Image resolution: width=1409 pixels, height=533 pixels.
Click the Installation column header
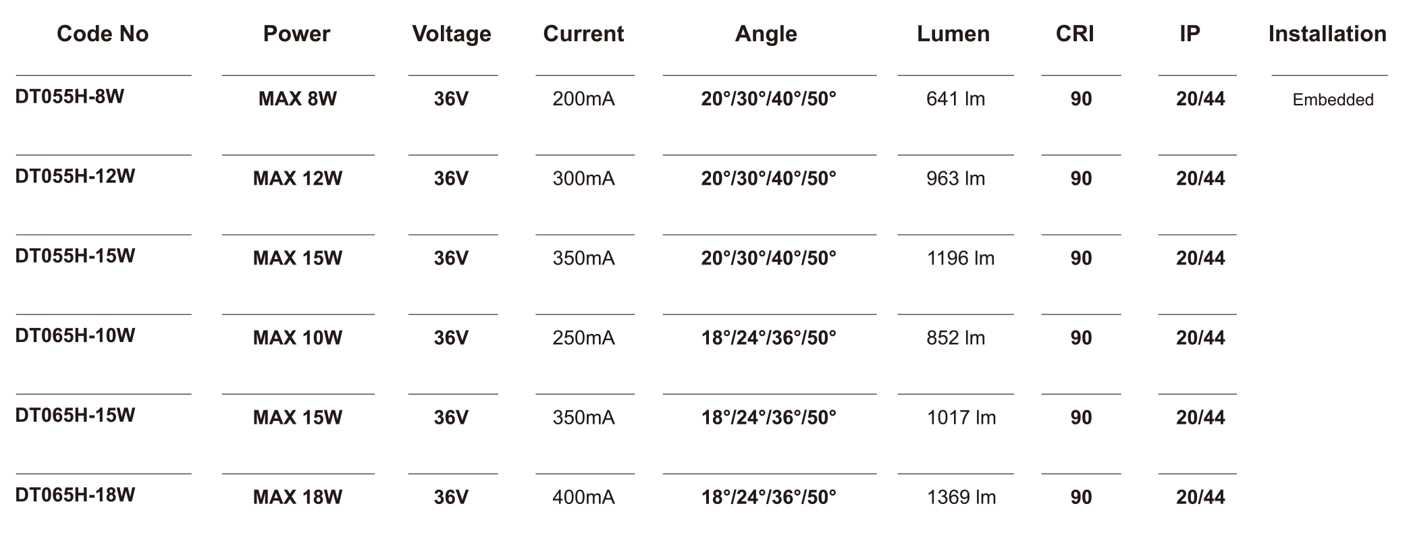(1327, 34)
